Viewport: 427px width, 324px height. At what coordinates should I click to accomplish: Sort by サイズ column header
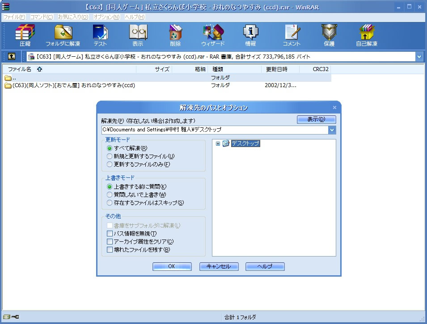[154, 69]
